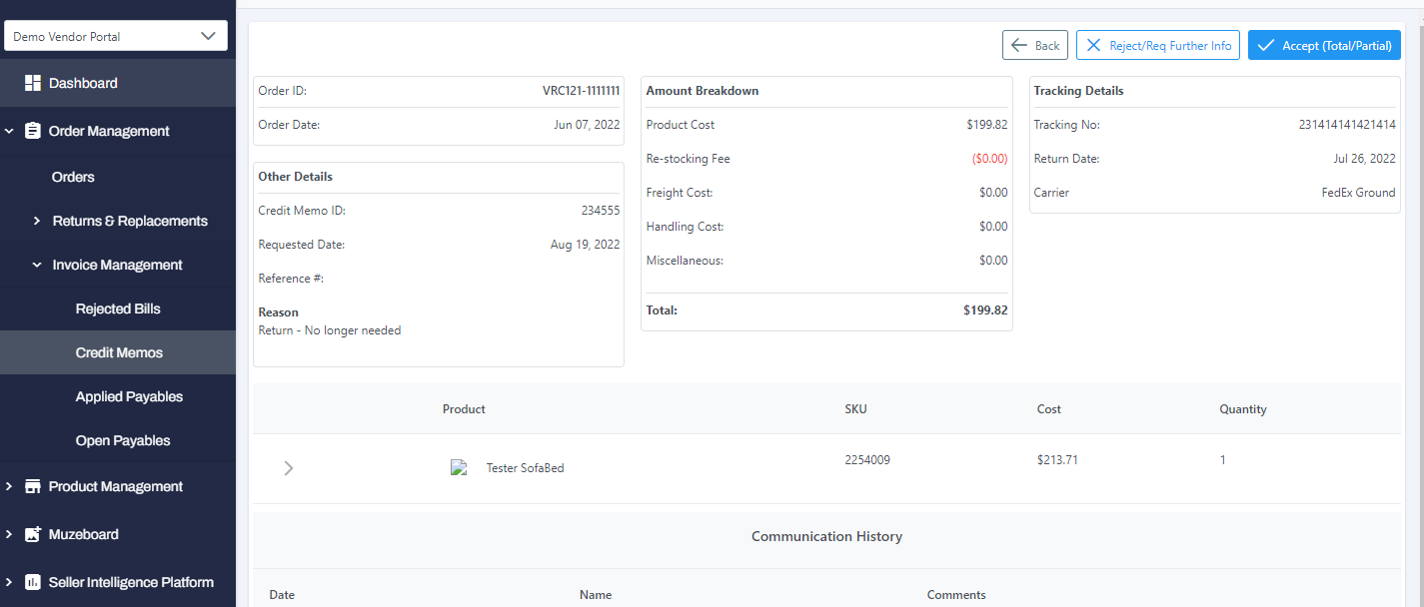Click the Tester SofaBed product image
This screenshot has width=1424, height=607.
pos(459,467)
